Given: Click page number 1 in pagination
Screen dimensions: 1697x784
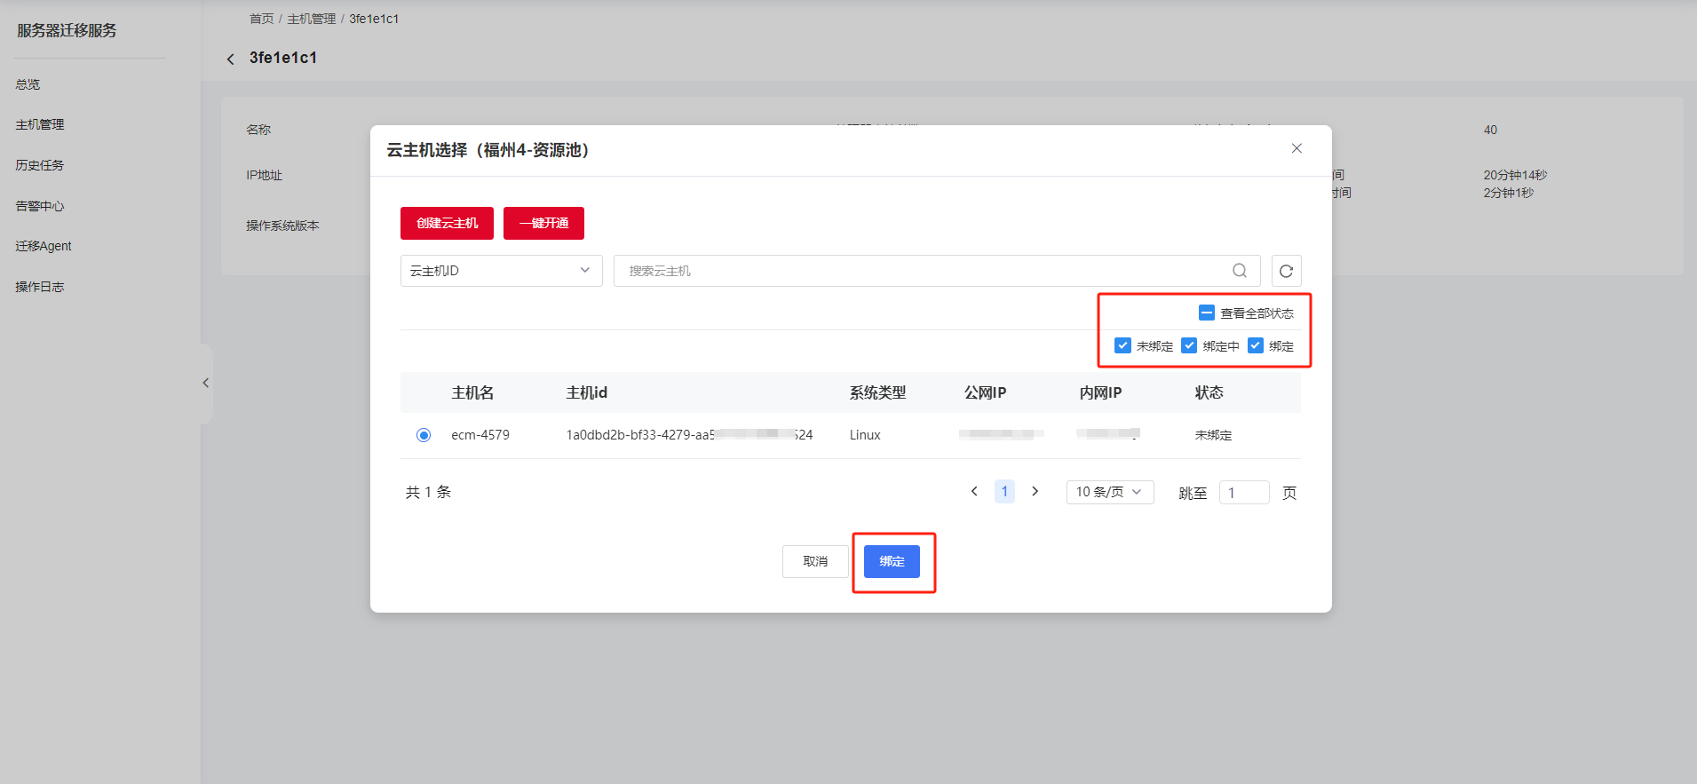Looking at the screenshot, I should coord(1004,491).
